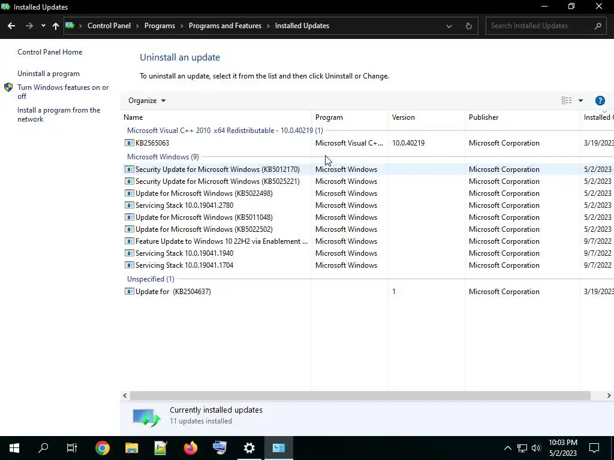614x460 pixels.
Task: Click the network tray icon
Action: pos(522,448)
